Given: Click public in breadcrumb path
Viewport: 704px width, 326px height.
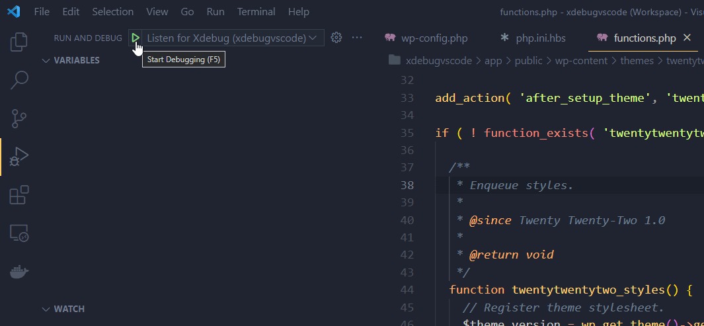Looking at the screenshot, I should point(528,61).
